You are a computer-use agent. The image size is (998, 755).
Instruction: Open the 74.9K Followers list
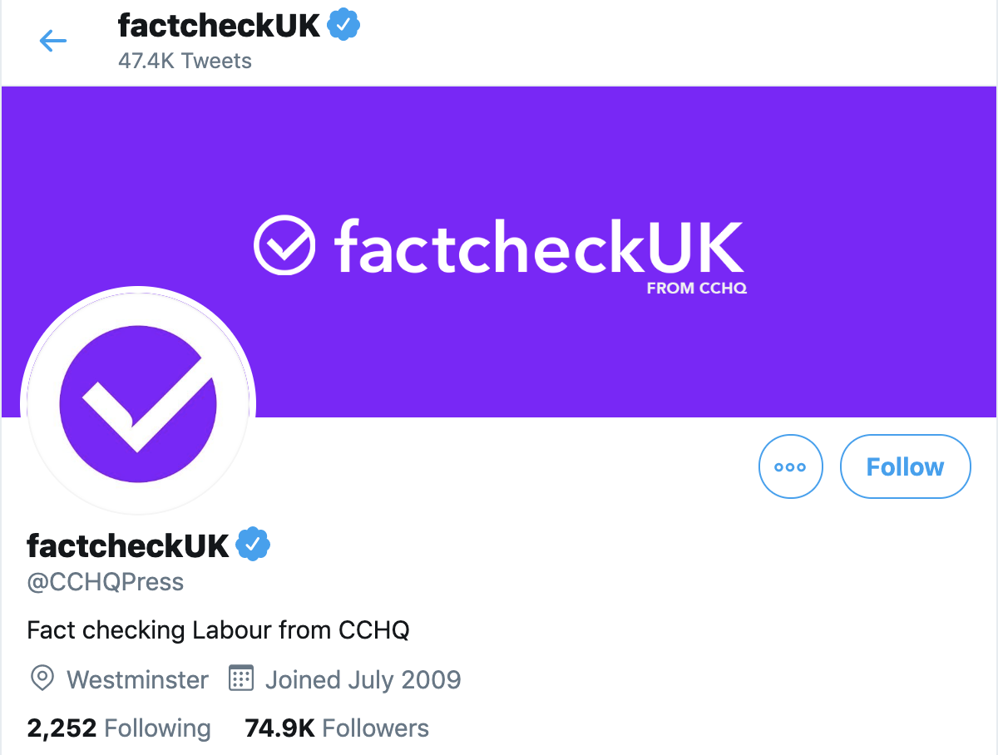pyautogui.click(x=337, y=728)
